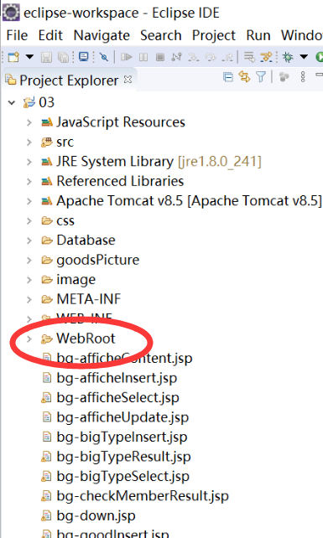The image size is (323, 538).
Task: Click the Terminate stop icon
Action: (159, 57)
